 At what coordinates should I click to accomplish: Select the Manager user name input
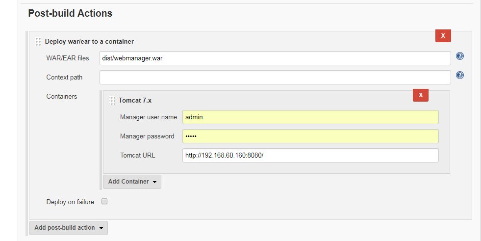[310, 117]
